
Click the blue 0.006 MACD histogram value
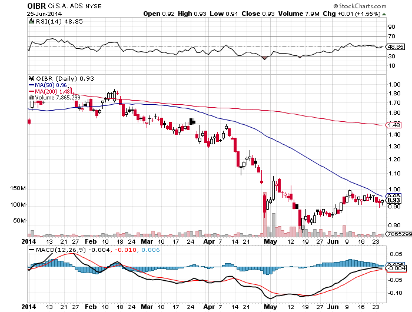(151, 250)
